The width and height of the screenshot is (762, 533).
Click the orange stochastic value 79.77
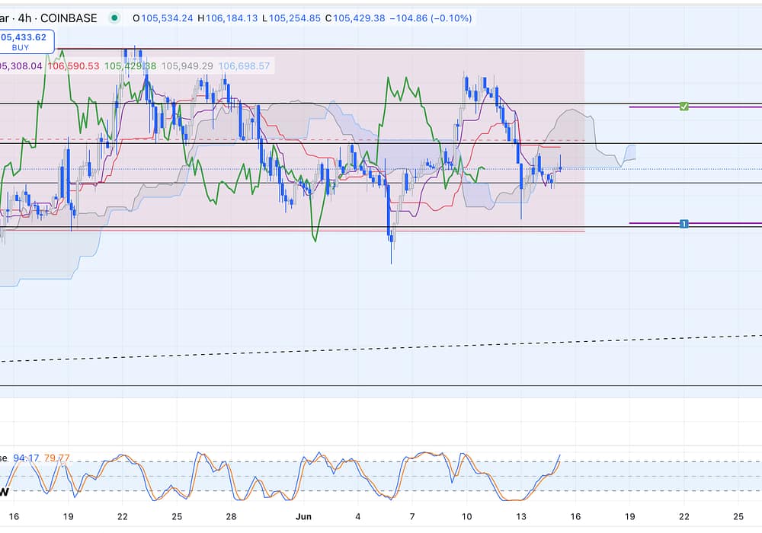click(57, 458)
